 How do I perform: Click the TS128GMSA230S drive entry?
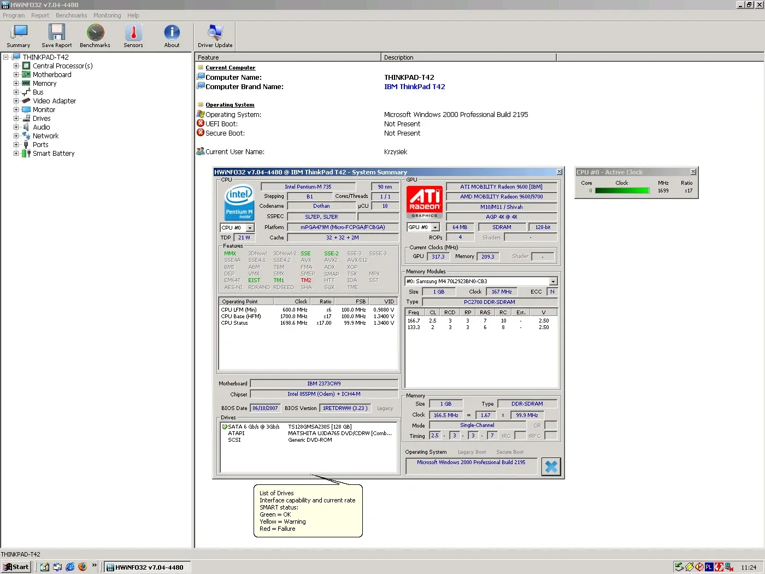320,426
